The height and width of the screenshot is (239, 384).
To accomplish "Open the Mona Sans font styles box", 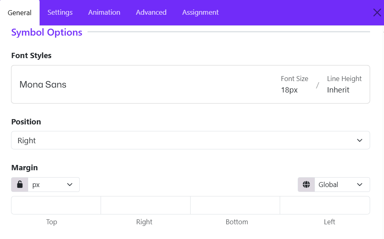I will point(190,84).
